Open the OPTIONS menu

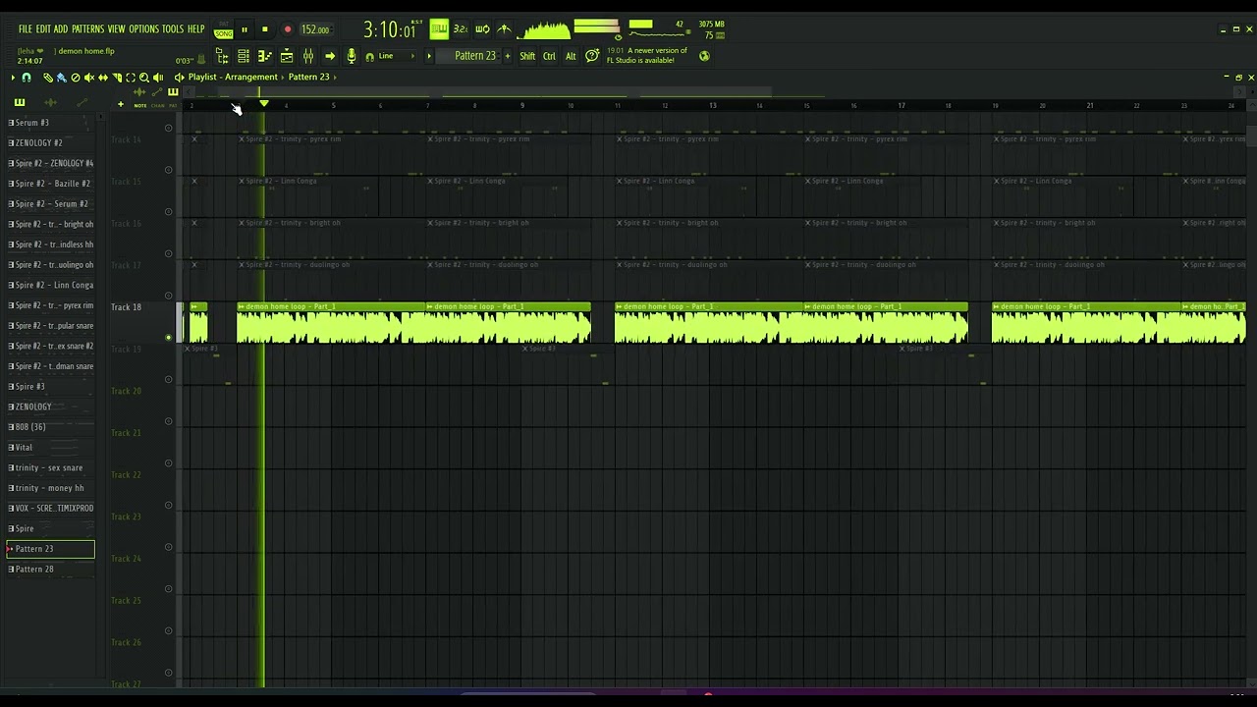[143, 29]
